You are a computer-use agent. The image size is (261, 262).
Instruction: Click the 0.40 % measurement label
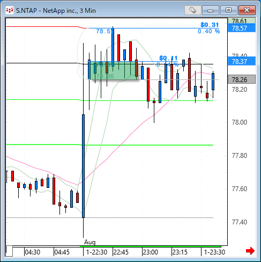pos(208,32)
